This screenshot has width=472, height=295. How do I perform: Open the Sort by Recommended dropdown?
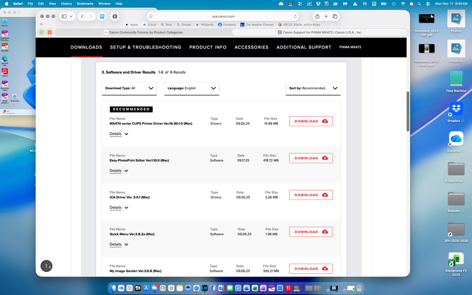(313, 88)
